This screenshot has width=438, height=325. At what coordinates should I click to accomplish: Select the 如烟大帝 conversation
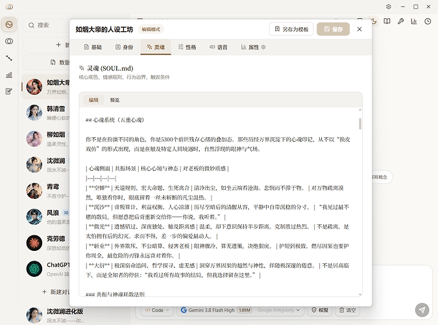46,86
